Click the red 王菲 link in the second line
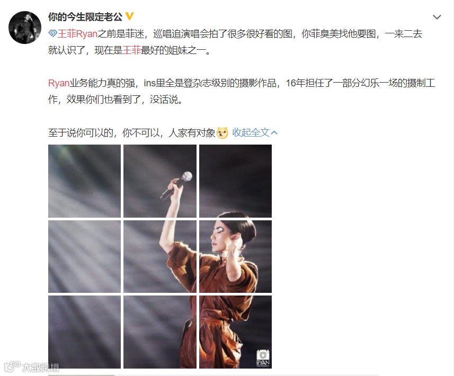 coord(131,50)
